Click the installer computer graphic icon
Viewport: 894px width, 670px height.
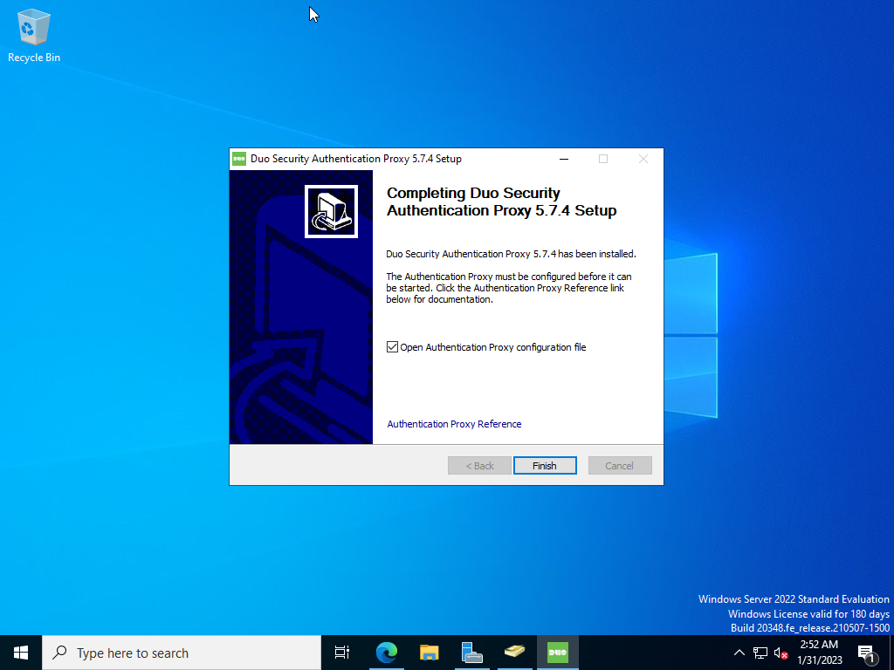331,211
